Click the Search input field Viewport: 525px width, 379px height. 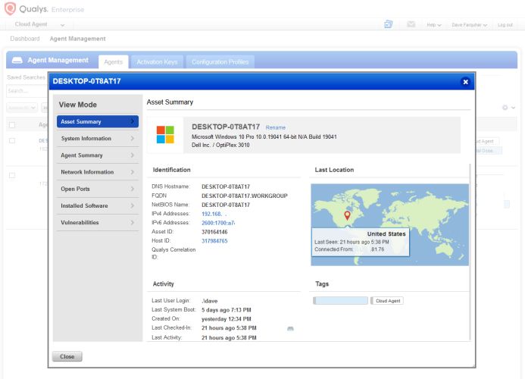[x=27, y=91]
